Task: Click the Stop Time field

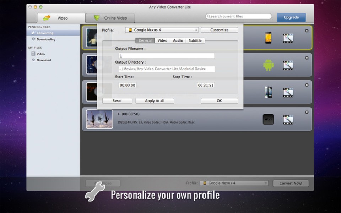Action: coord(206,85)
